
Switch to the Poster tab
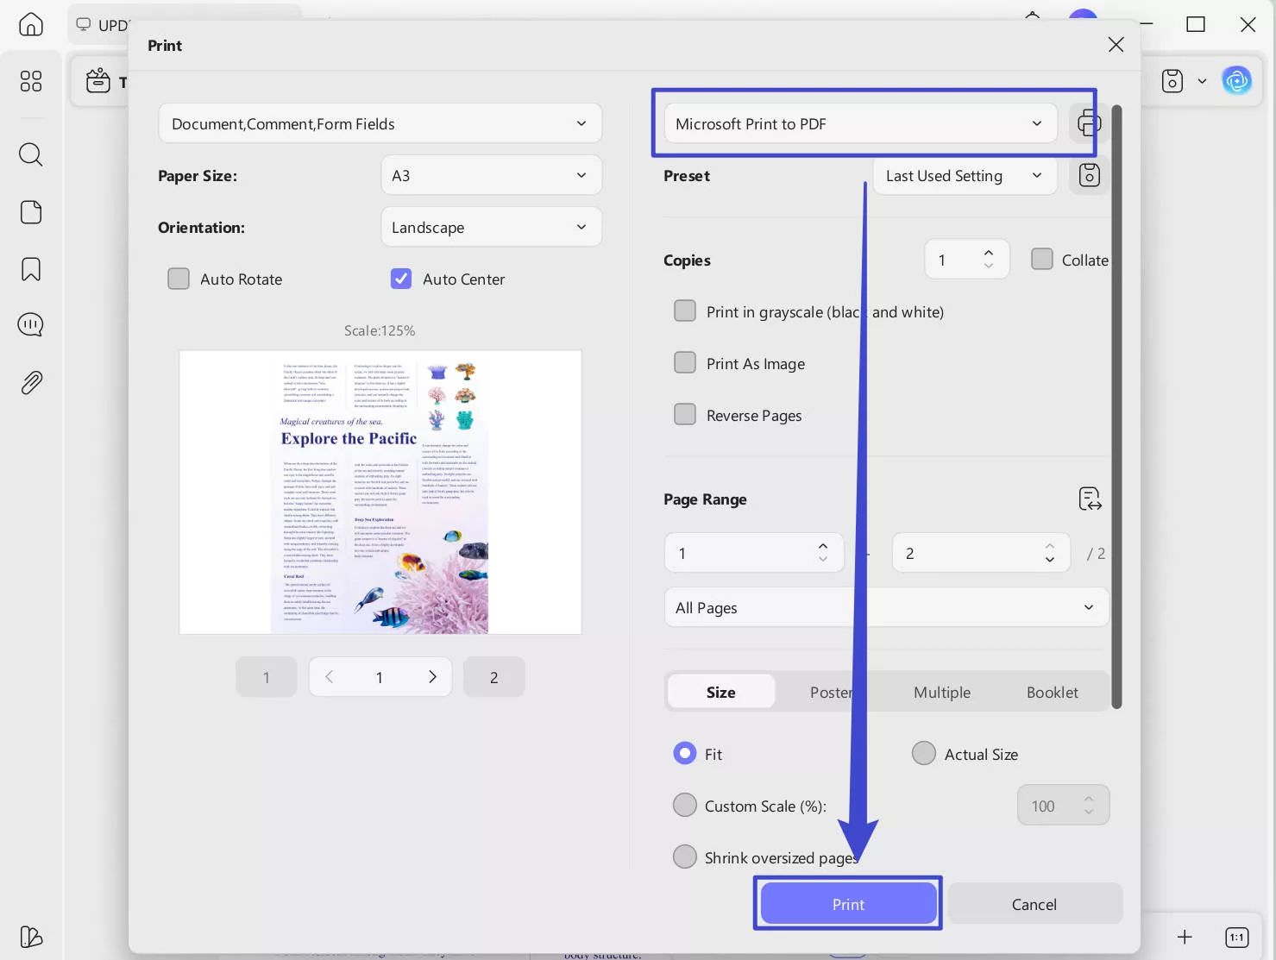tap(831, 691)
